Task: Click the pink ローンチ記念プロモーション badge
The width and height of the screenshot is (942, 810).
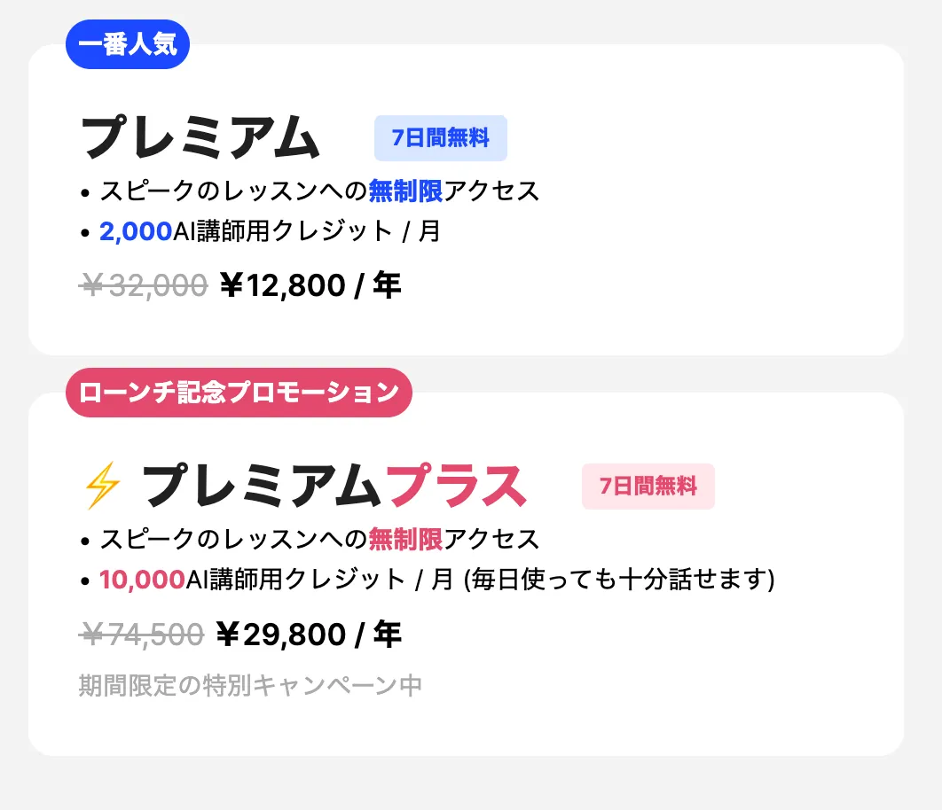Action: pyautogui.click(x=239, y=393)
